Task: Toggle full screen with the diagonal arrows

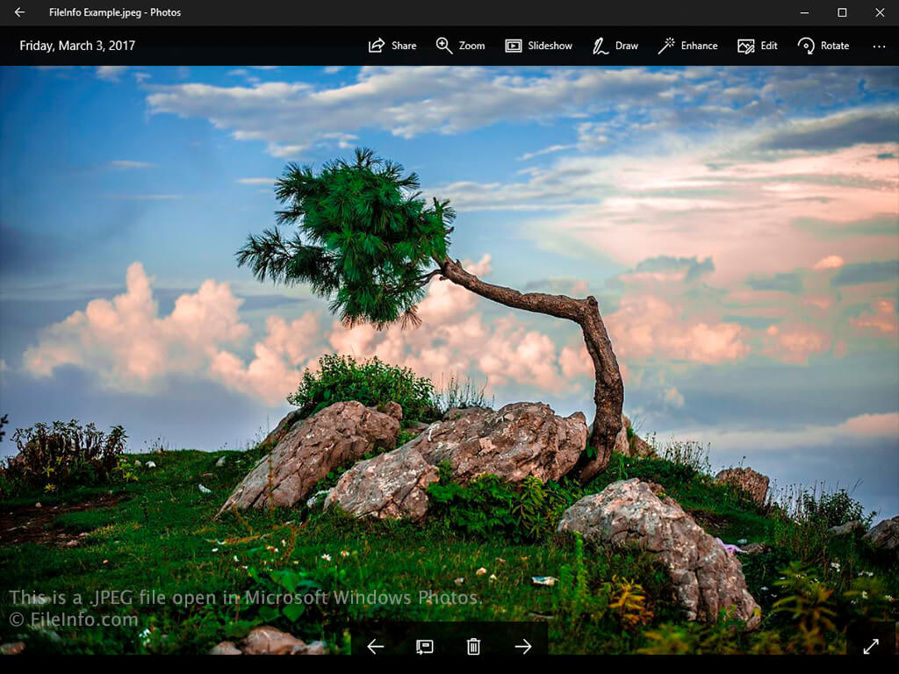Action: point(871,646)
